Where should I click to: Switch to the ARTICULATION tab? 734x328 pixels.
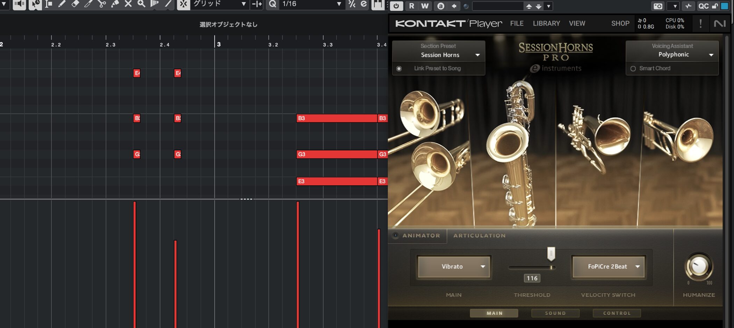[x=480, y=236]
